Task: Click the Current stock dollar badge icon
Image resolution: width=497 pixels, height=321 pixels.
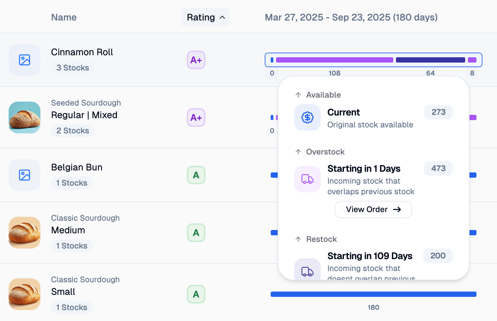Action: coord(307,117)
